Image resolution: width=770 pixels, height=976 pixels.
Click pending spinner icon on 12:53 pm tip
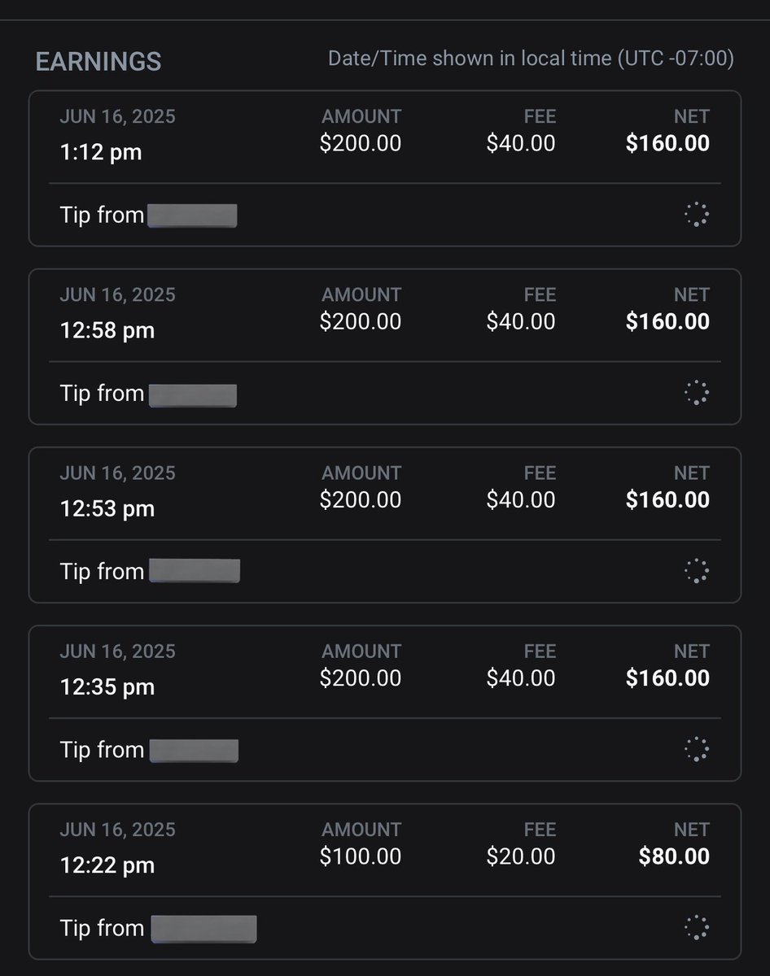pyautogui.click(x=697, y=571)
